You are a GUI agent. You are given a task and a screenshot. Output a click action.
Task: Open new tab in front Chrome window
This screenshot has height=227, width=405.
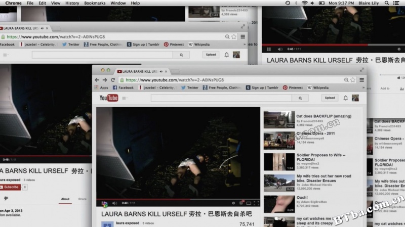click(x=176, y=71)
